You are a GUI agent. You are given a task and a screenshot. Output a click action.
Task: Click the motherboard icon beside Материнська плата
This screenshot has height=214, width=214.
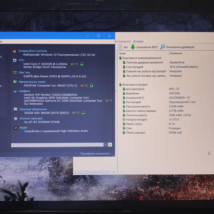15,82
